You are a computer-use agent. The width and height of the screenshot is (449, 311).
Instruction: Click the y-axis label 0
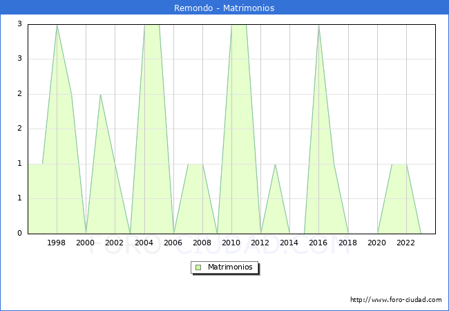coord(19,233)
